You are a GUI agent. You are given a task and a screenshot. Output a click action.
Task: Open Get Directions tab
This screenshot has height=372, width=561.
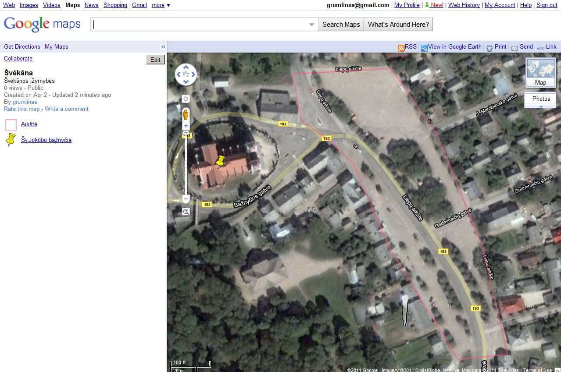22,47
